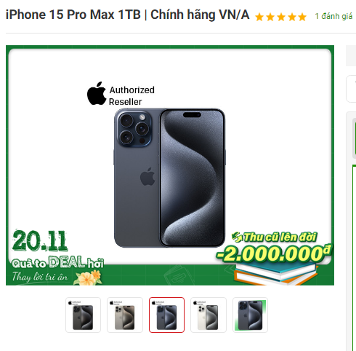Open the last green-cornered iPhone thumbnail
The height and width of the screenshot is (351, 356).
coord(250,315)
